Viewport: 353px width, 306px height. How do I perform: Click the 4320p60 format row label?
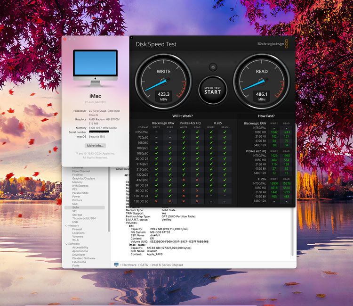tap(142, 180)
